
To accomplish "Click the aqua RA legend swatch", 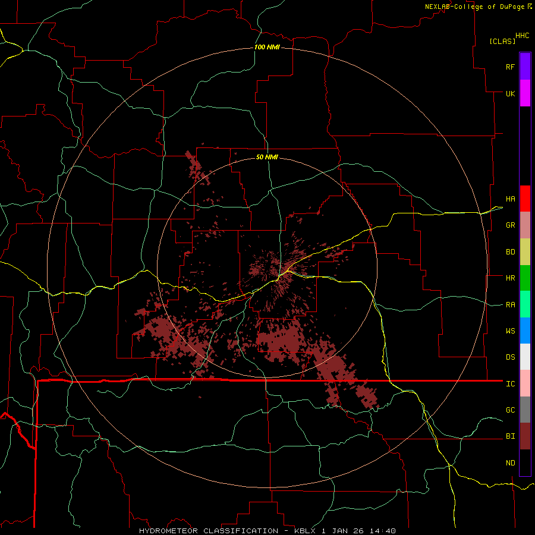I will point(525,304).
